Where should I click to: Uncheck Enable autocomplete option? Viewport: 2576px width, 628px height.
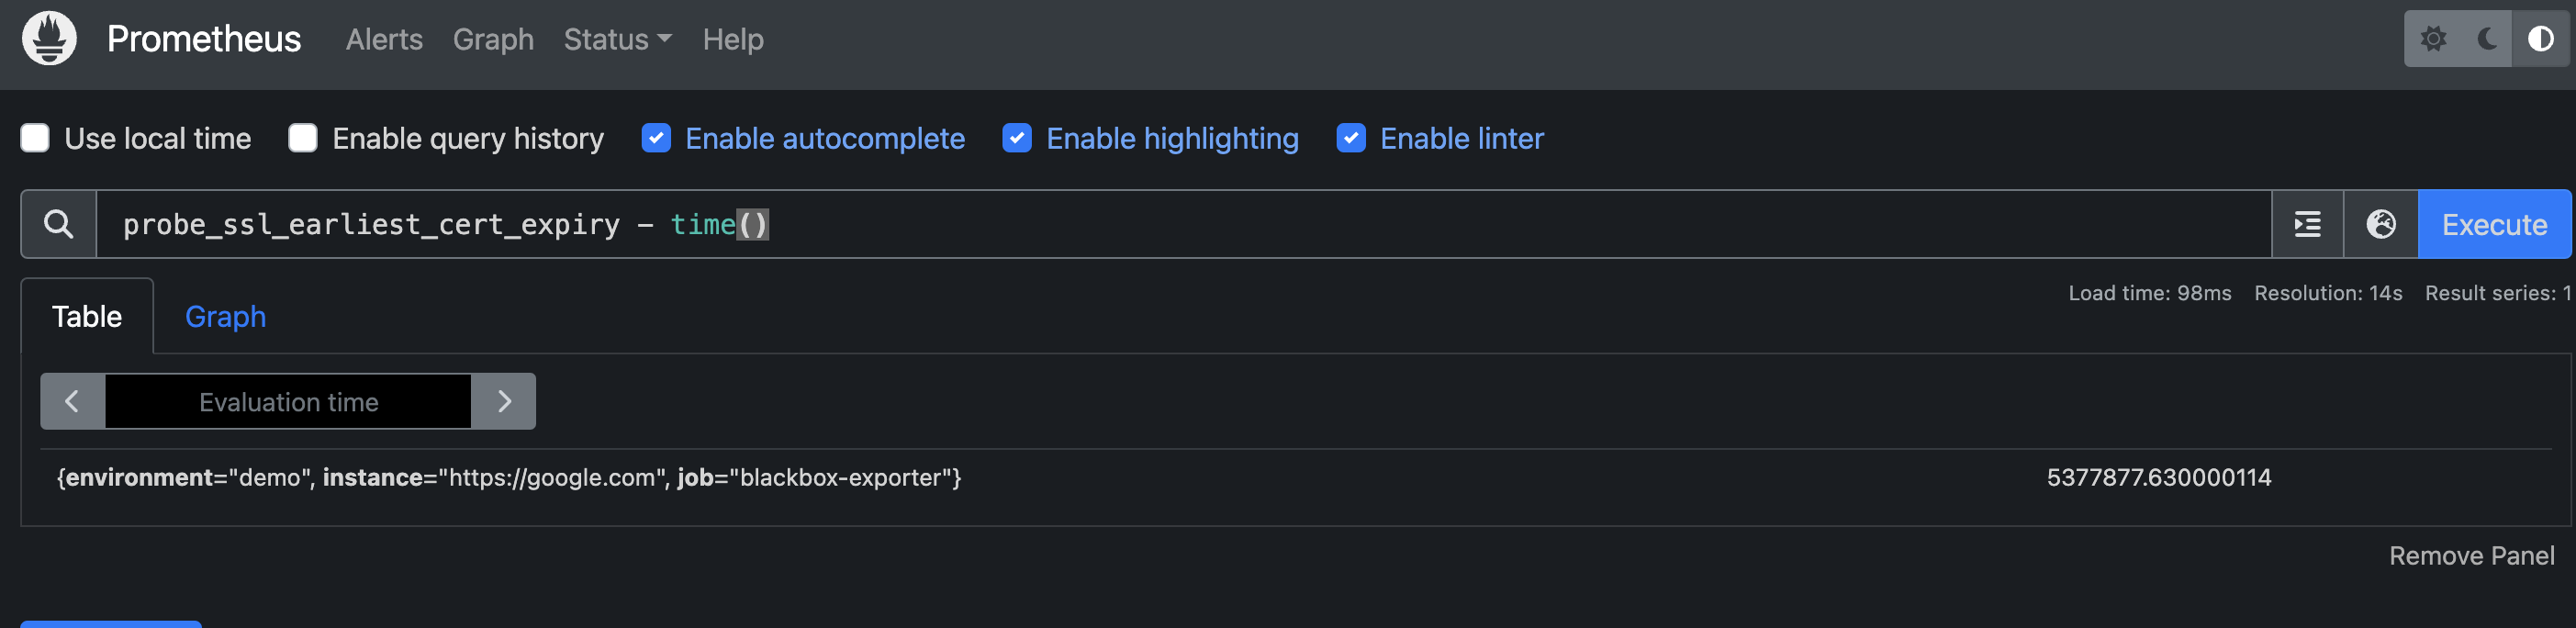656,138
